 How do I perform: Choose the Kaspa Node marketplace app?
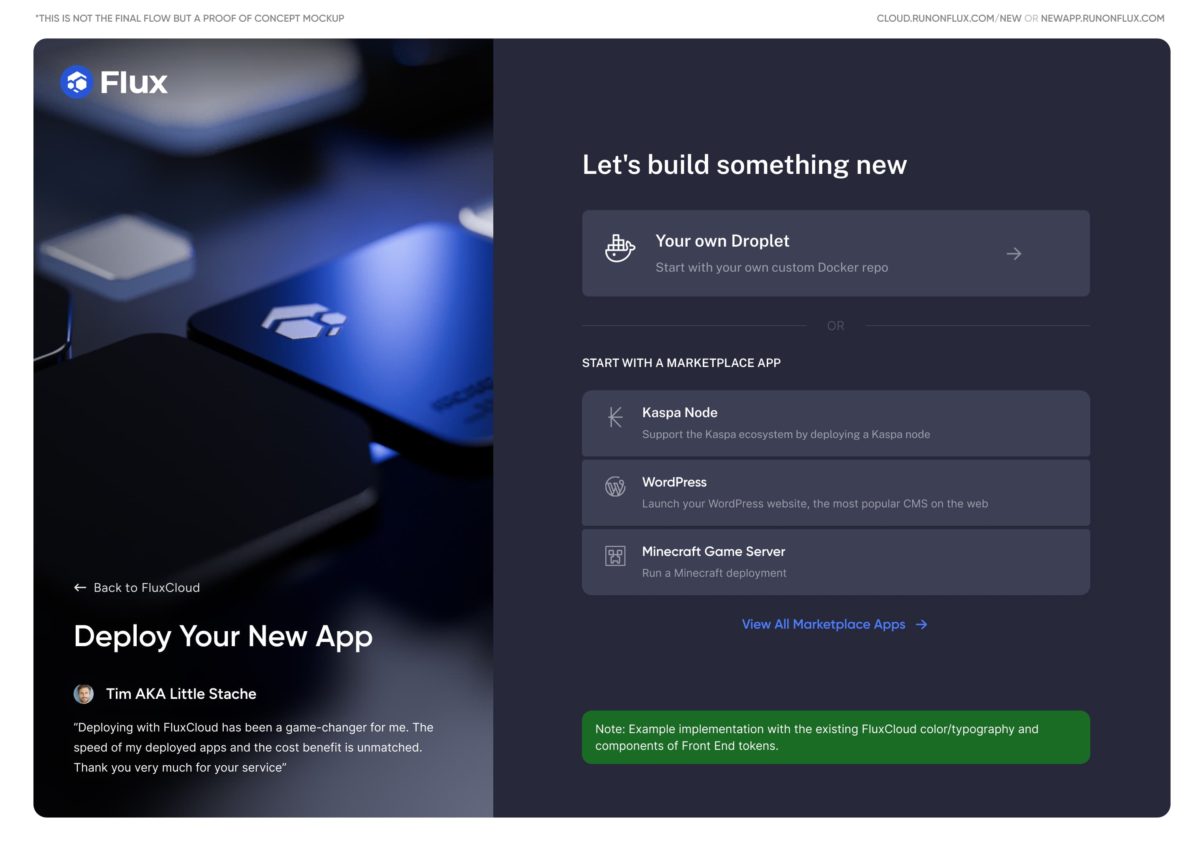[x=836, y=423]
